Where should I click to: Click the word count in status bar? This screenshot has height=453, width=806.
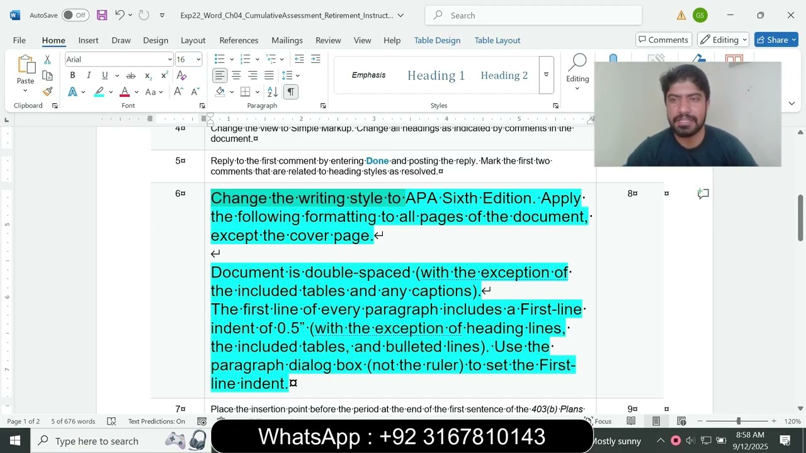click(x=73, y=422)
